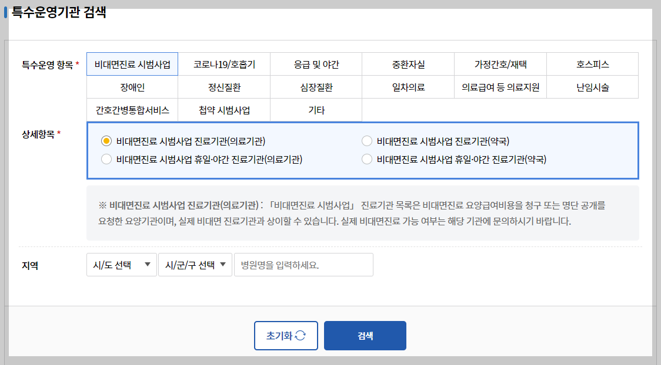Choose the 중환자실 special operation item
661x365 pixels.
click(x=408, y=64)
